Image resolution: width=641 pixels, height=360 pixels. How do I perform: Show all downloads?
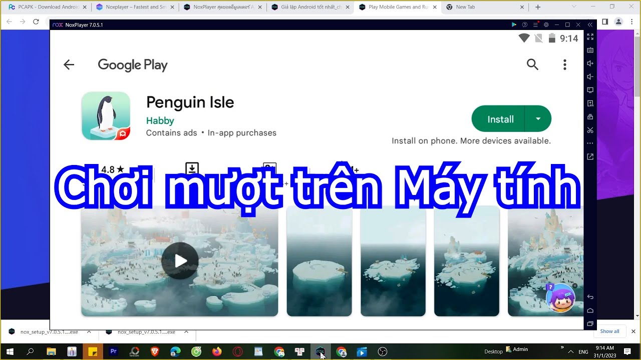pos(609,331)
